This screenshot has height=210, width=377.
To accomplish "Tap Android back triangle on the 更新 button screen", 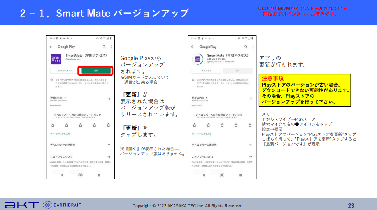I will pos(62,175).
